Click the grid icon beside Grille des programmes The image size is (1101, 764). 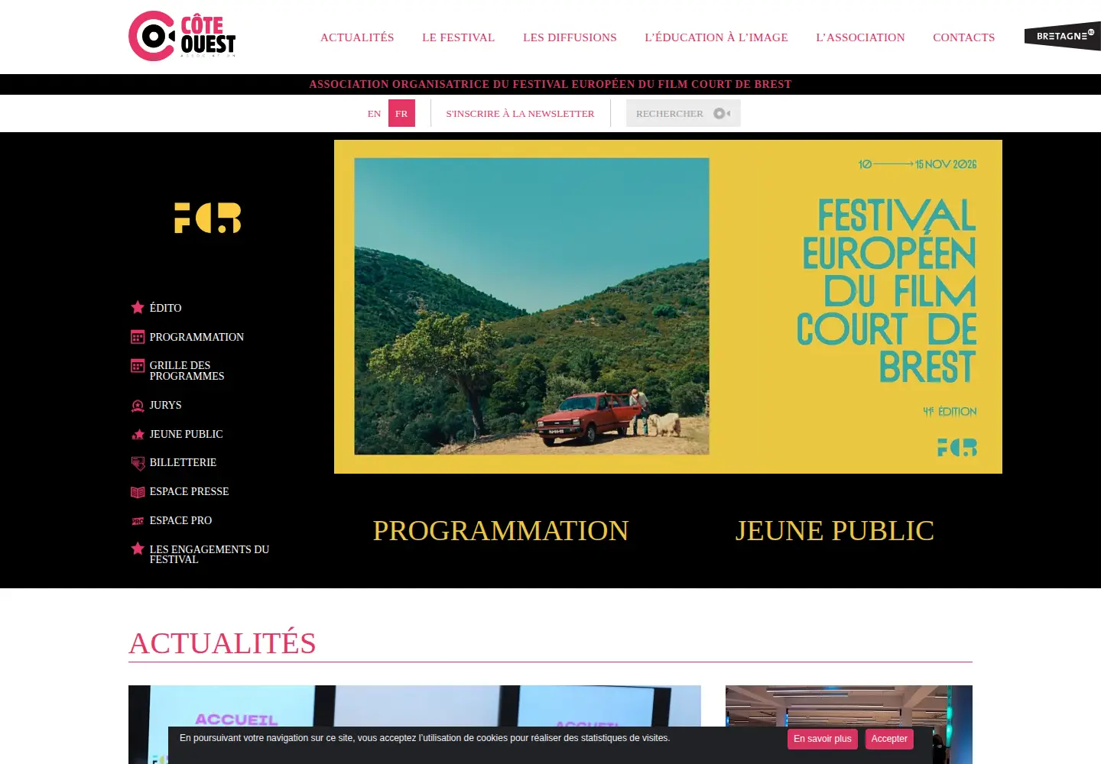pos(138,366)
